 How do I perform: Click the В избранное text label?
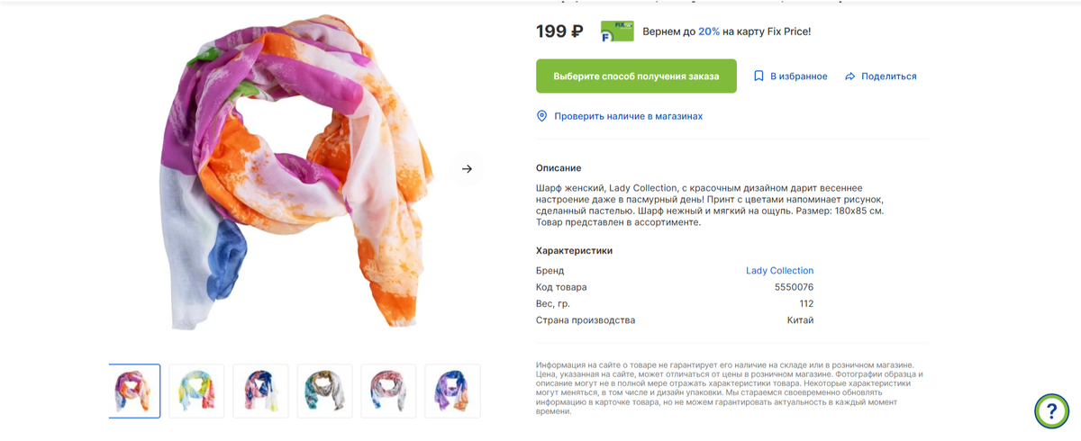[798, 76]
